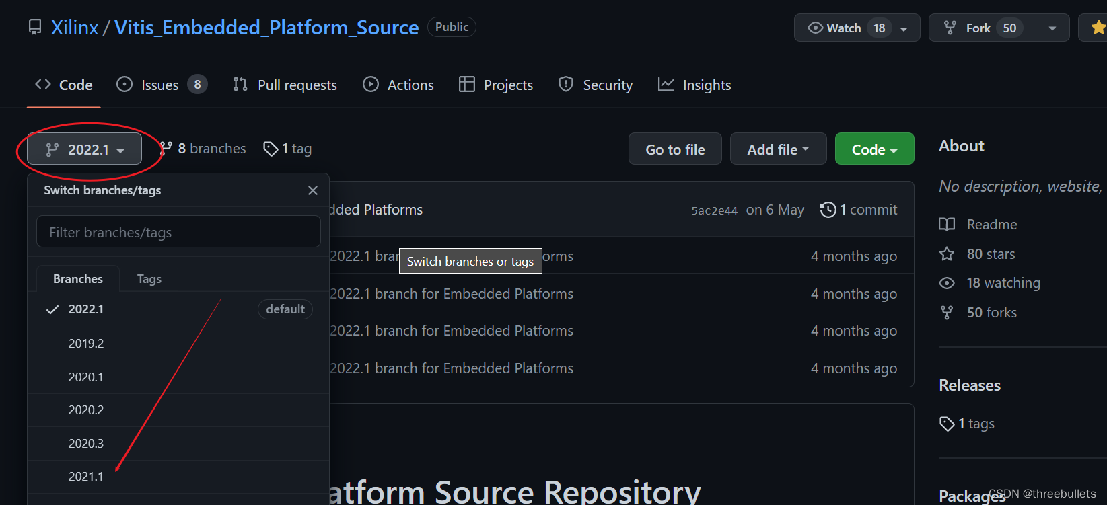Screen dimensions: 1107x505
Task: Click the tag icon under Releases
Action: coord(947,424)
